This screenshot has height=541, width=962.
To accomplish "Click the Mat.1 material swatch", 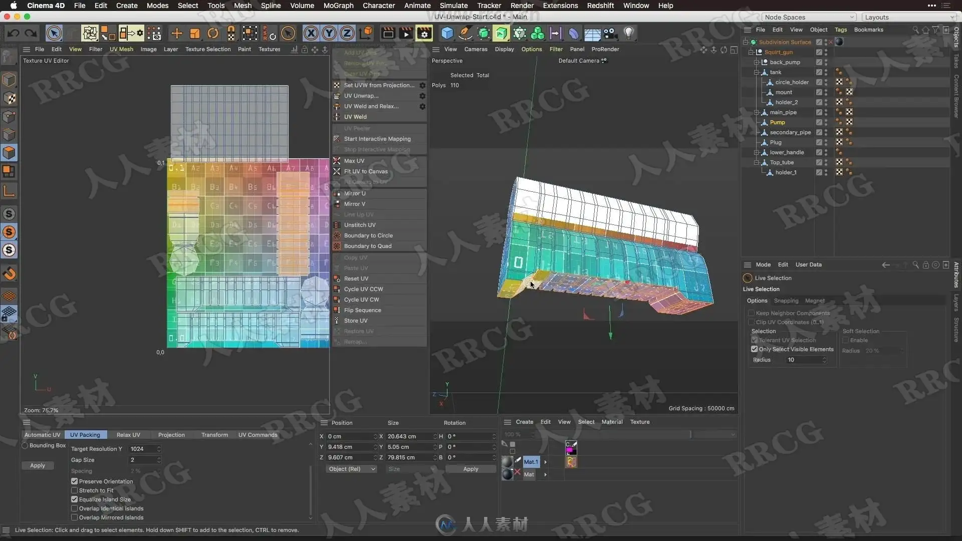I will pyautogui.click(x=508, y=462).
